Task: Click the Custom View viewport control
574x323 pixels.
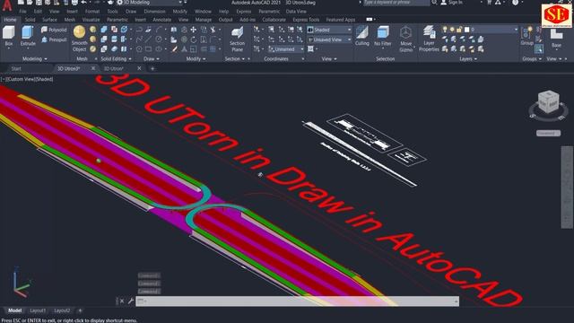Action: point(22,79)
